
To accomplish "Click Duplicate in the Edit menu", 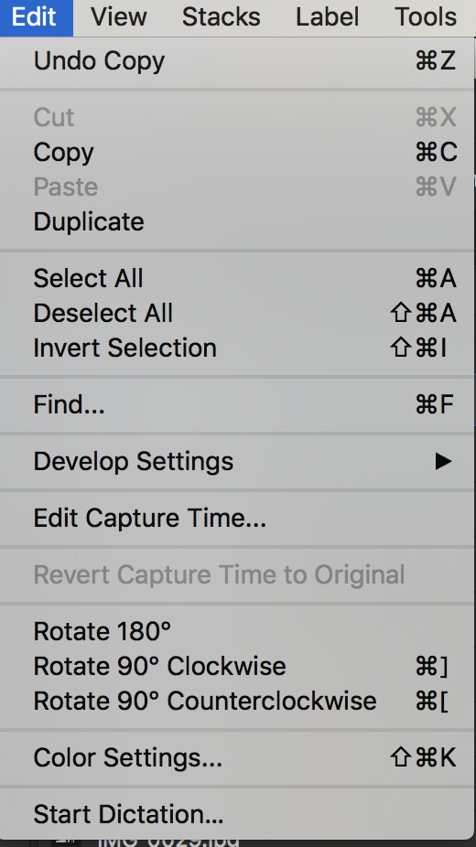I will 237,222.
